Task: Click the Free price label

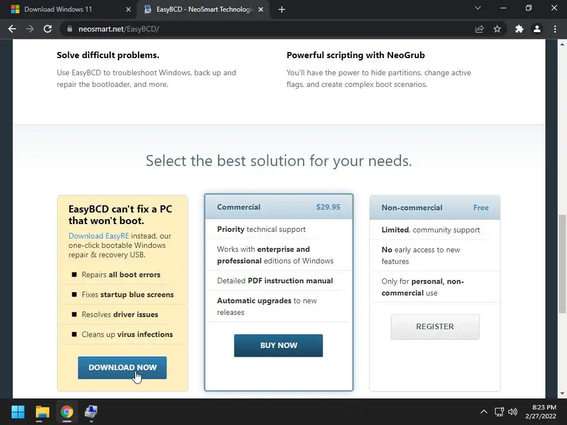Action: (481, 208)
